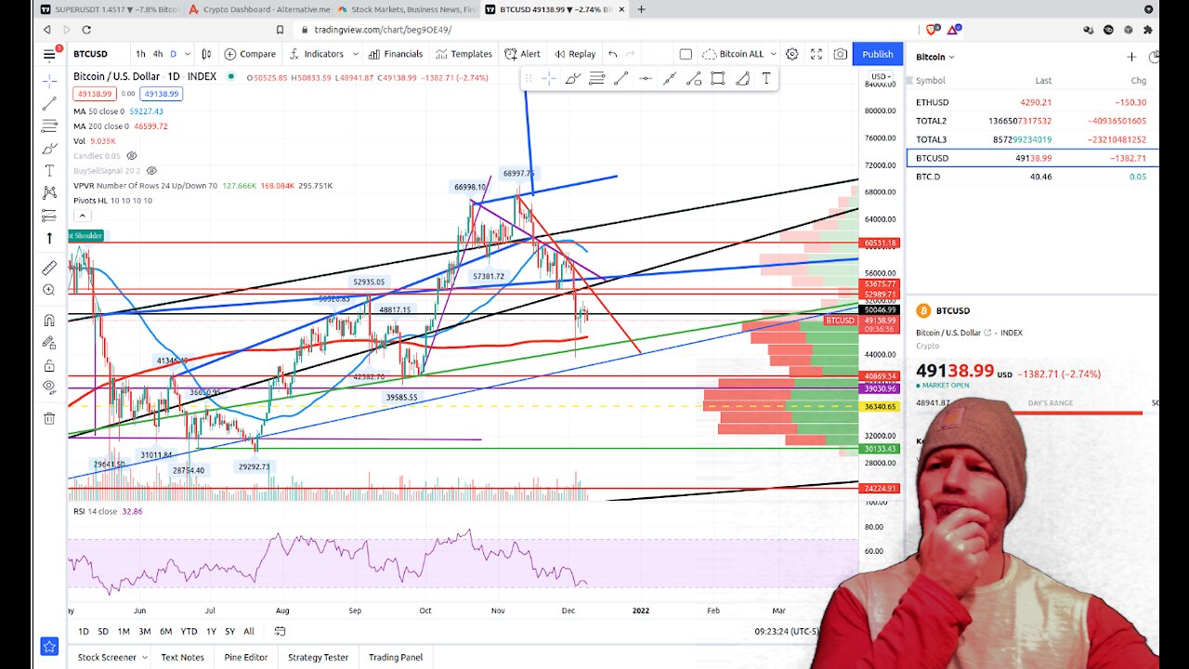
Task: Open the Indicators dialog
Action: point(316,54)
